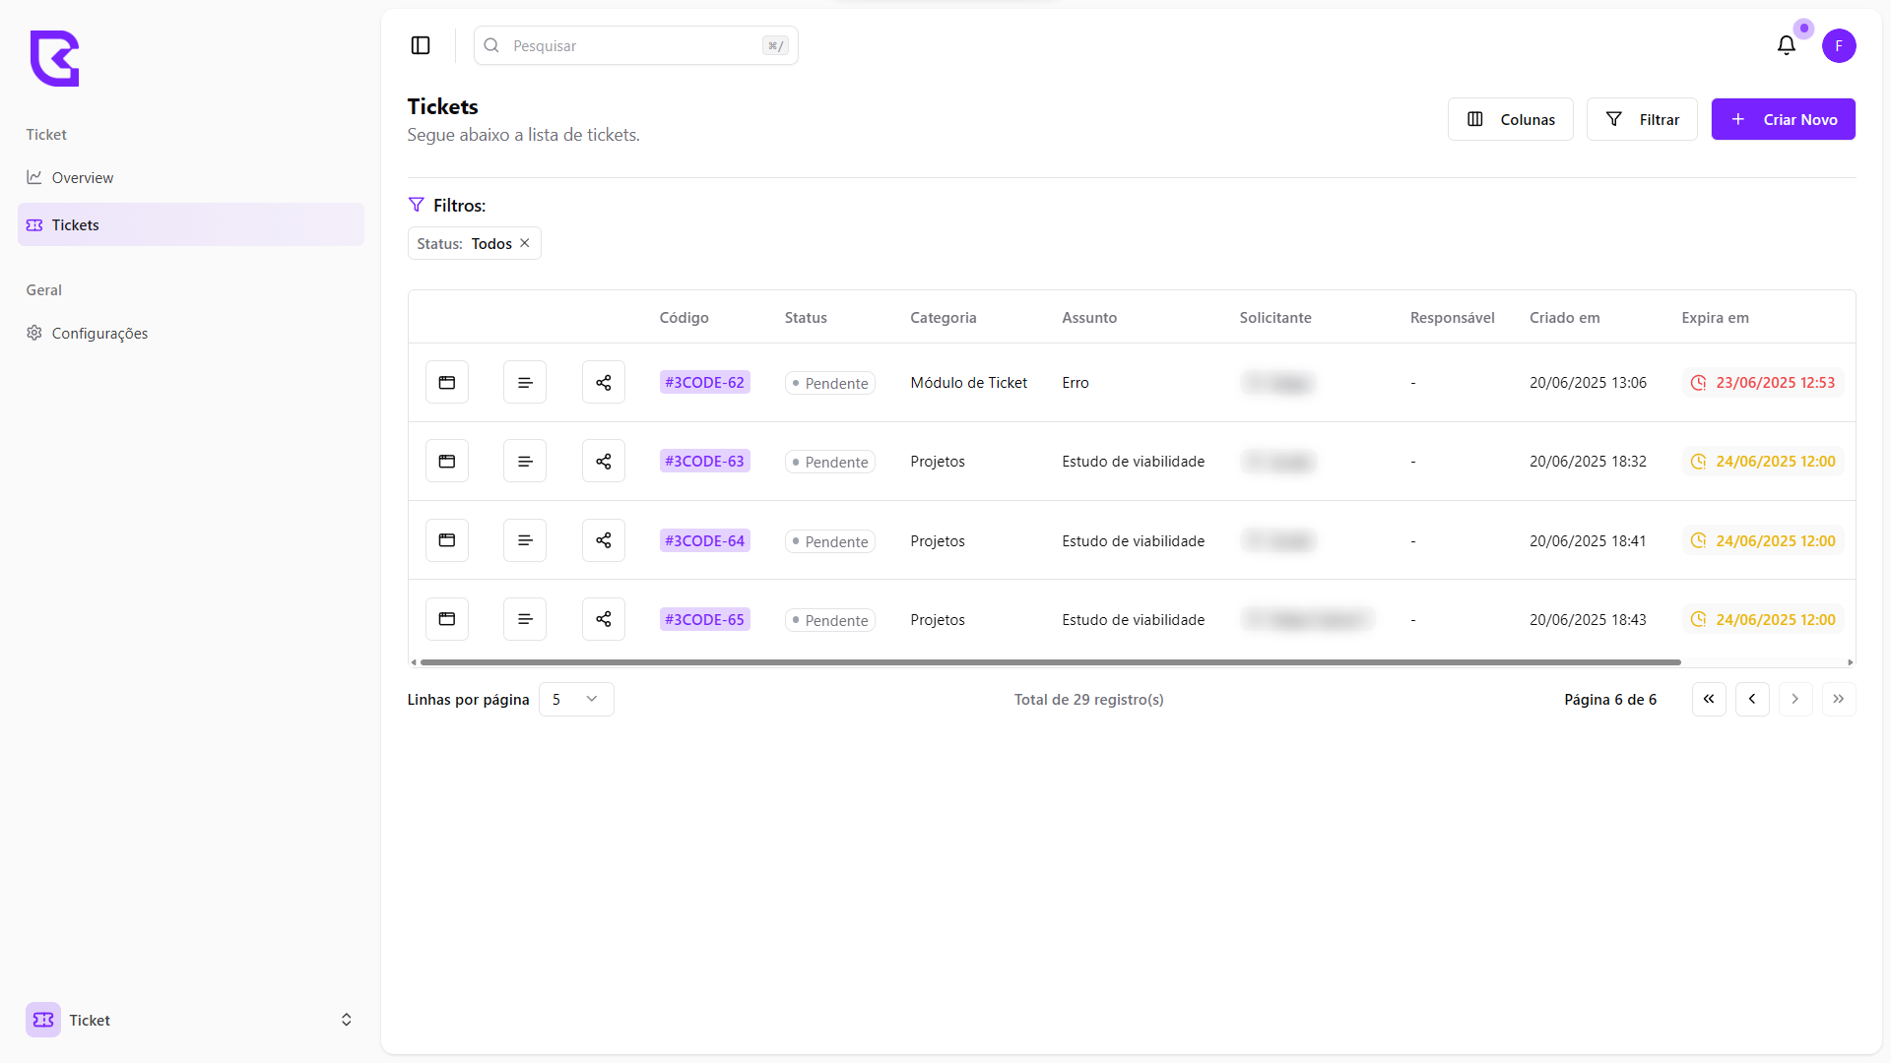Viewport: 1891px width, 1063px height.
Task: Open the Filtrar button
Action: 1641,119
